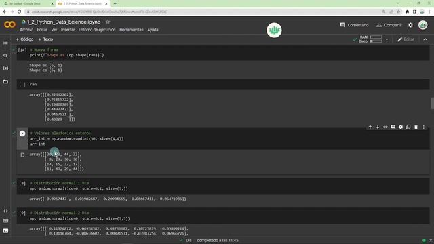
Task: Open the Files folder sidebar panel
Action: pyautogui.click(x=5, y=81)
